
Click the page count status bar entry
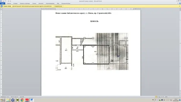tap(5, 97)
